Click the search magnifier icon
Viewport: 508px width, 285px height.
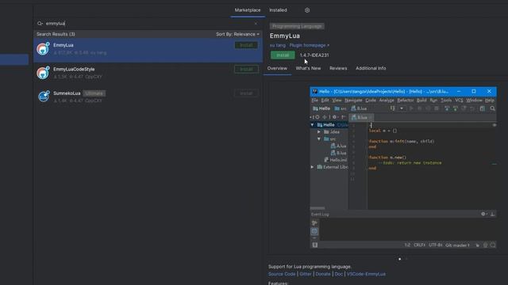coord(40,23)
